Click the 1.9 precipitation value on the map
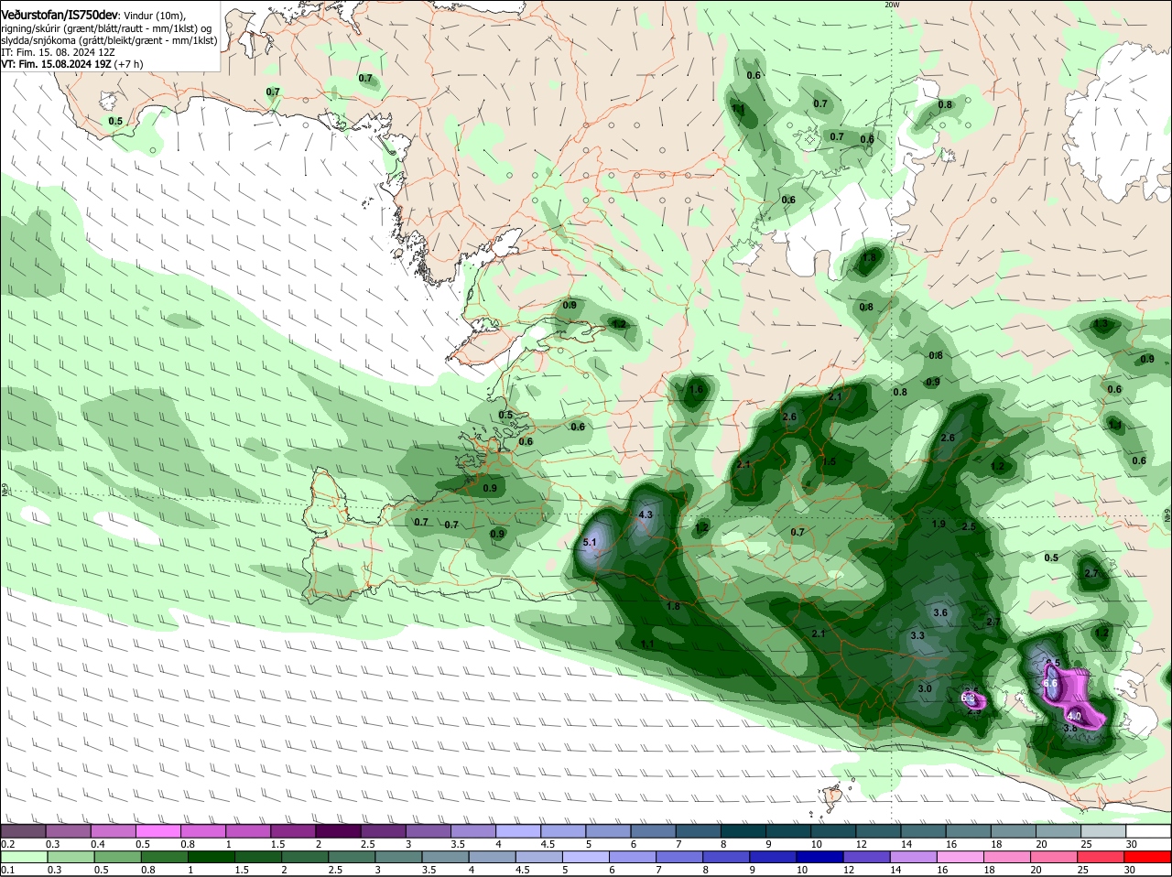Viewport: 1172px width, 877px height. point(939,524)
